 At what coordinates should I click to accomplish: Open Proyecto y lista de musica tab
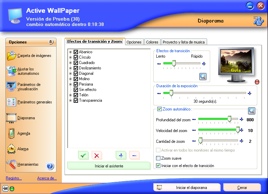184,42
